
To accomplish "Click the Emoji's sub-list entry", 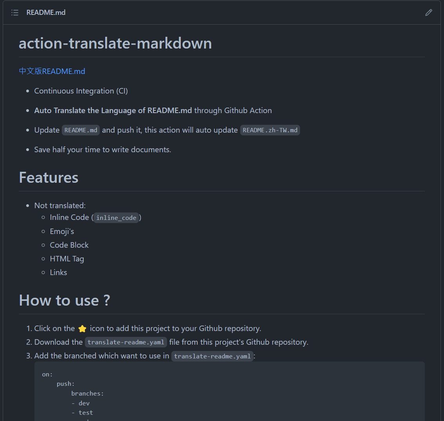I will pyautogui.click(x=62, y=231).
